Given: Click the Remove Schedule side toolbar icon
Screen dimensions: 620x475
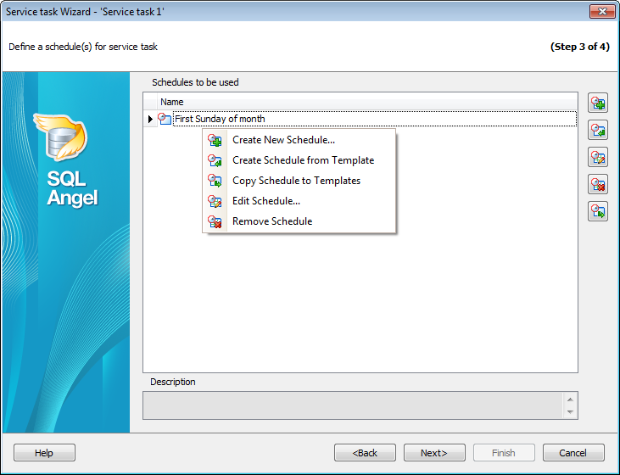Looking at the screenshot, I should [598, 184].
